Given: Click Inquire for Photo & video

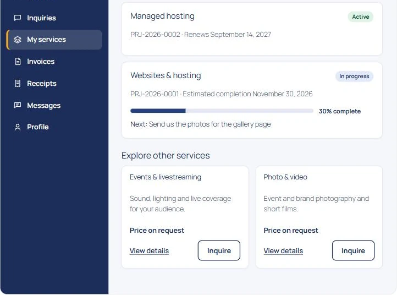Looking at the screenshot, I should point(353,250).
